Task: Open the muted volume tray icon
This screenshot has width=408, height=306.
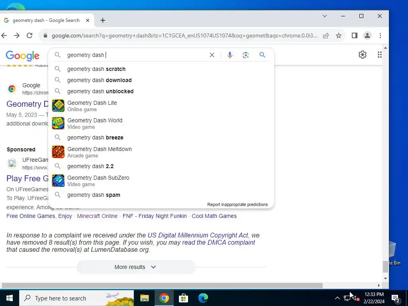Action: coord(356,298)
